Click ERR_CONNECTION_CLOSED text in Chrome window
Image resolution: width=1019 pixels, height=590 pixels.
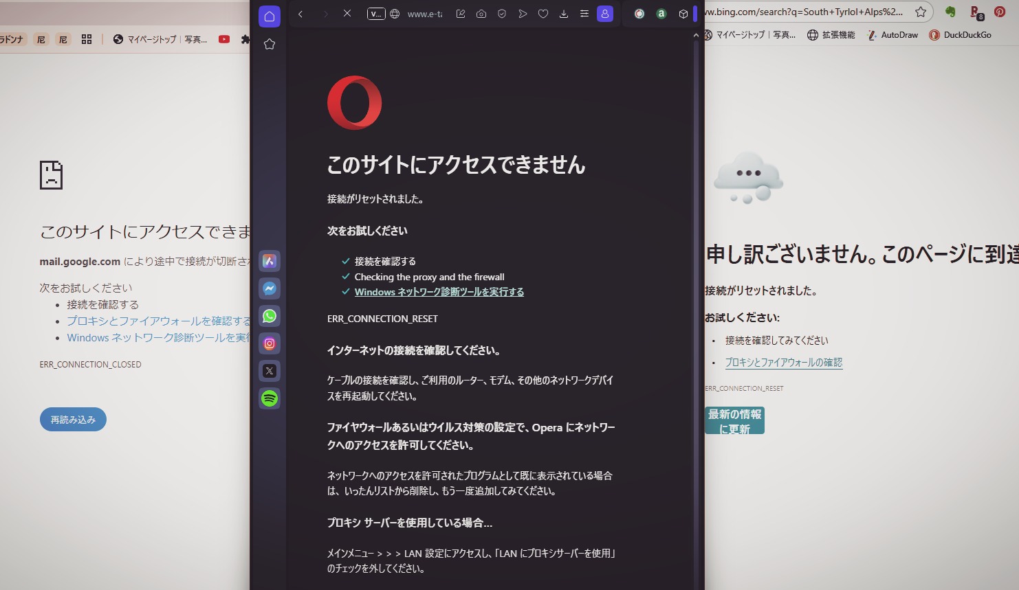coord(90,365)
